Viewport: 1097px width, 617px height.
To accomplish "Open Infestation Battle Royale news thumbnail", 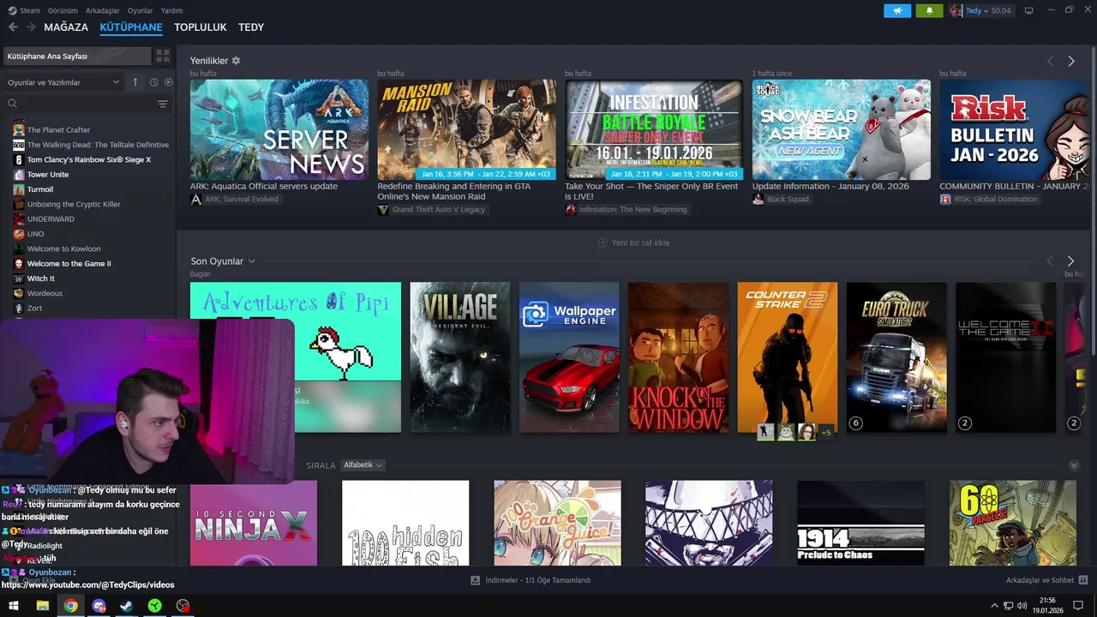I will click(x=654, y=129).
